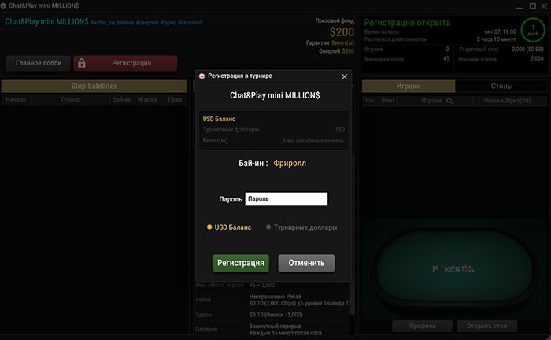Viewport: 551px width, 340px height.
Task: Click the #турбо hashtag link
Action: pos(168,23)
